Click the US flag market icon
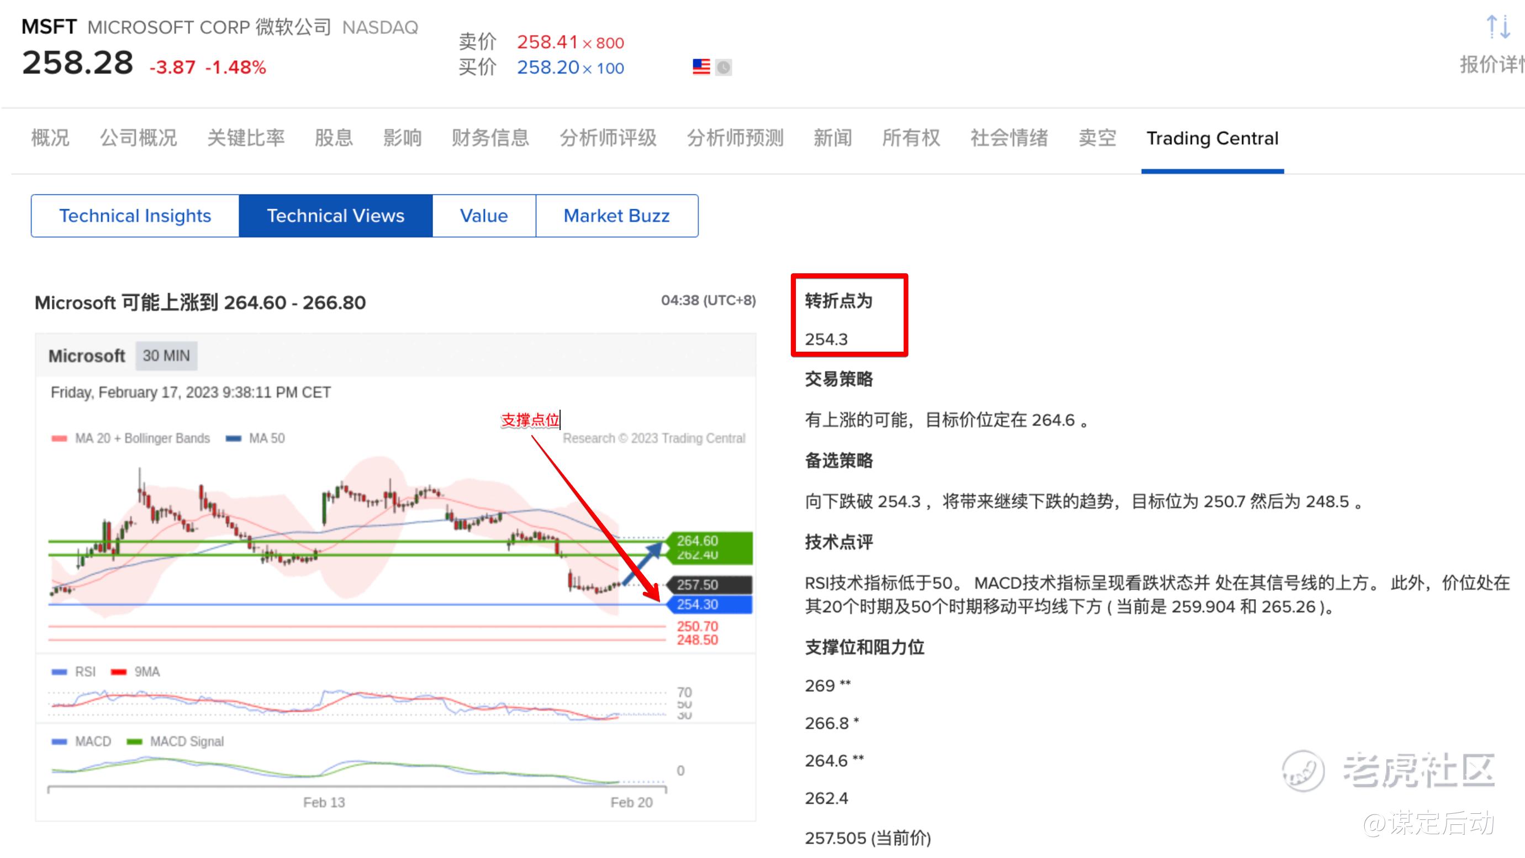The image size is (1525, 858). [701, 67]
